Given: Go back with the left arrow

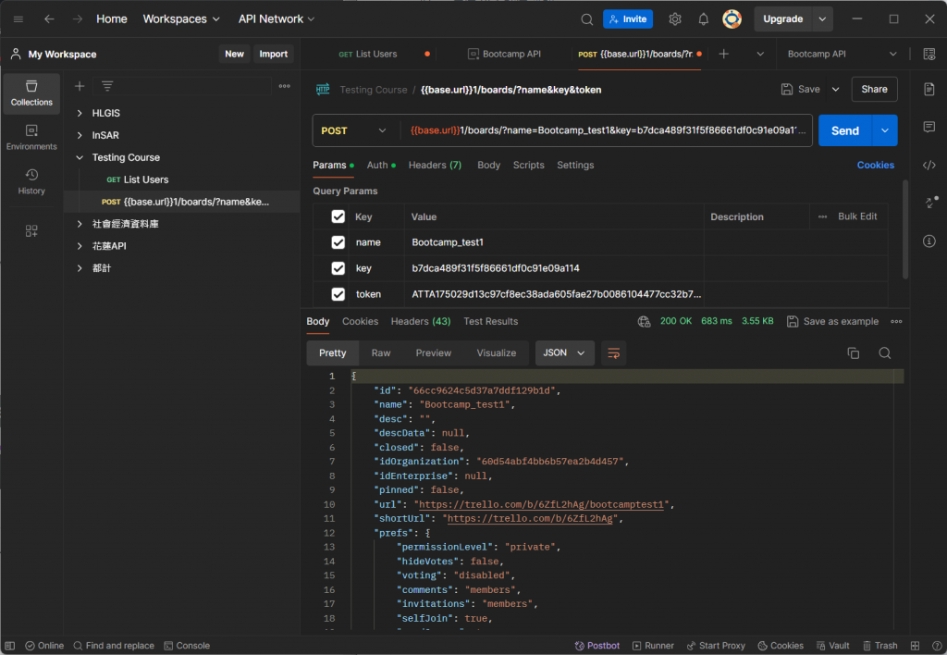Looking at the screenshot, I should (49, 19).
